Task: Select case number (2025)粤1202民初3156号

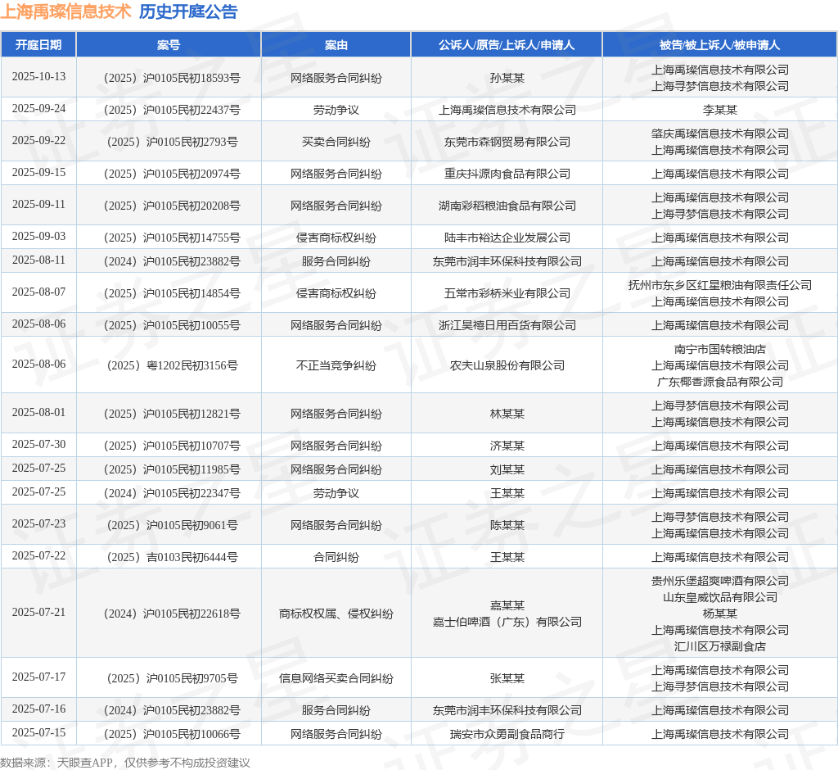Action: [172, 365]
